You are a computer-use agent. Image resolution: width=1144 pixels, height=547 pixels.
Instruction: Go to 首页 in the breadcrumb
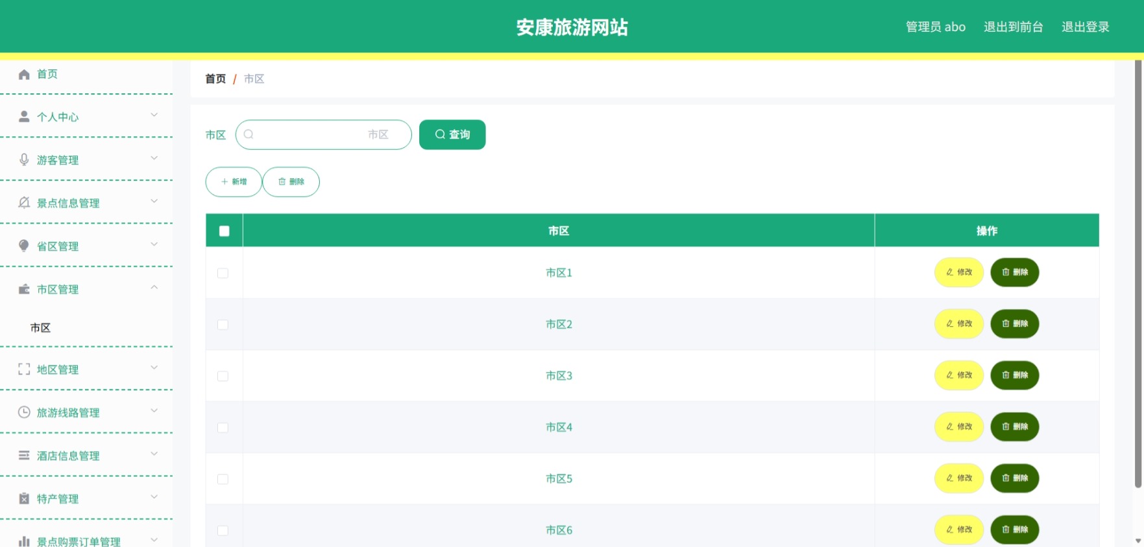[x=215, y=79]
